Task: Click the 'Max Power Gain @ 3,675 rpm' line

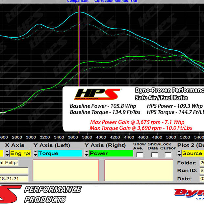Action: coord(137,122)
